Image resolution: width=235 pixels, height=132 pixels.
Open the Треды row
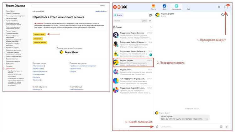[x=133, y=27]
